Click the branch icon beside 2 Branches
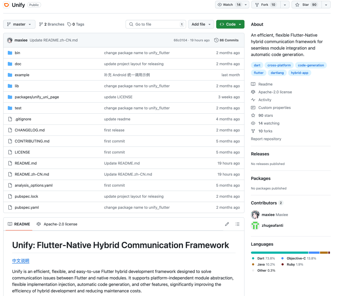The height and width of the screenshot is (296, 346). pyautogui.click(x=41, y=24)
